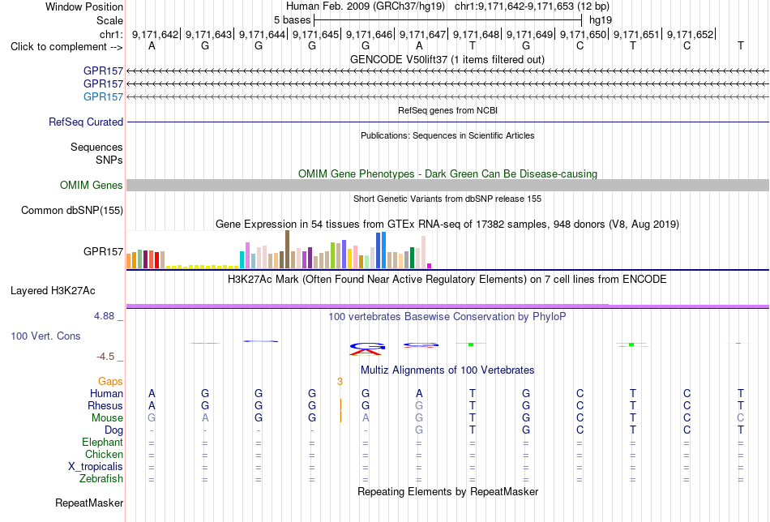
Task: Click 'Human Feb. 2009 (GRCh37/hg19)' assembly text
Action: [x=366, y=6]
